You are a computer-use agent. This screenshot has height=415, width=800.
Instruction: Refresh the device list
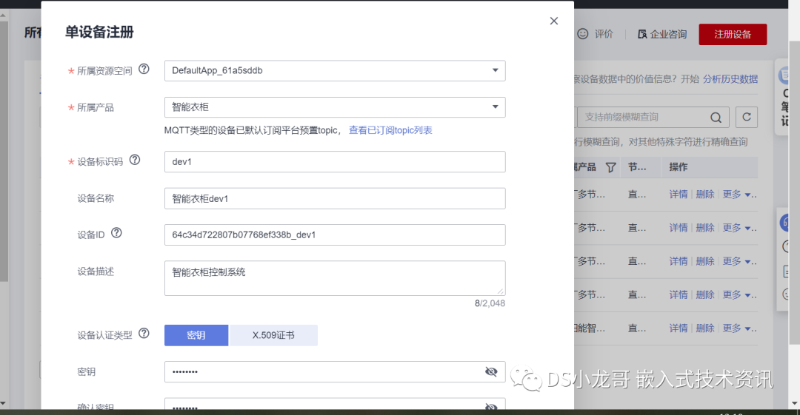[747, 118]
